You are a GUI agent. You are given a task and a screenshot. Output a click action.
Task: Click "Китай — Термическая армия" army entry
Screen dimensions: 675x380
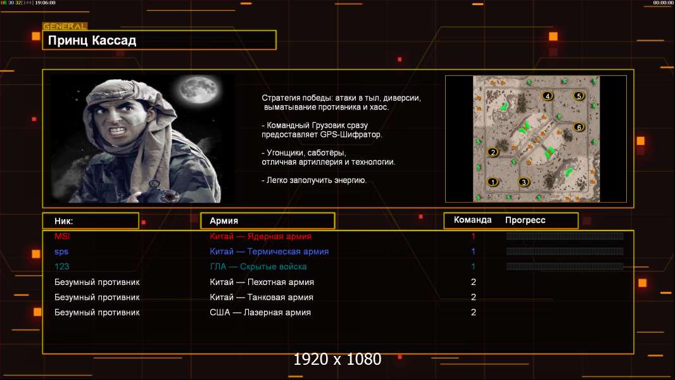pyautogui.click(x=269, y=251)
